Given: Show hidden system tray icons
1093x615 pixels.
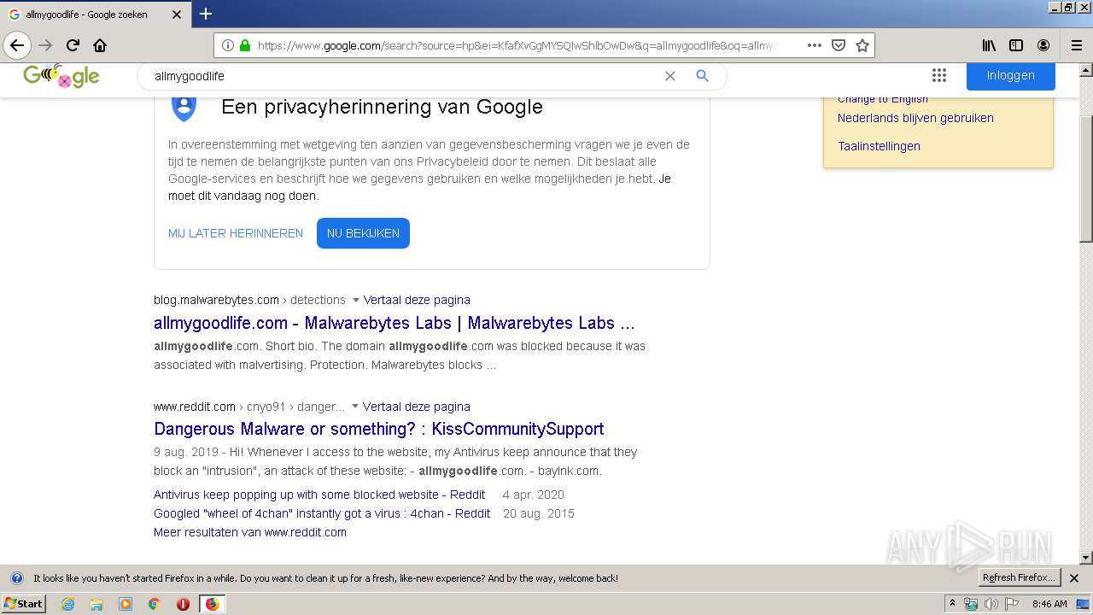Looking at the screenshot, I should (952, 604).
